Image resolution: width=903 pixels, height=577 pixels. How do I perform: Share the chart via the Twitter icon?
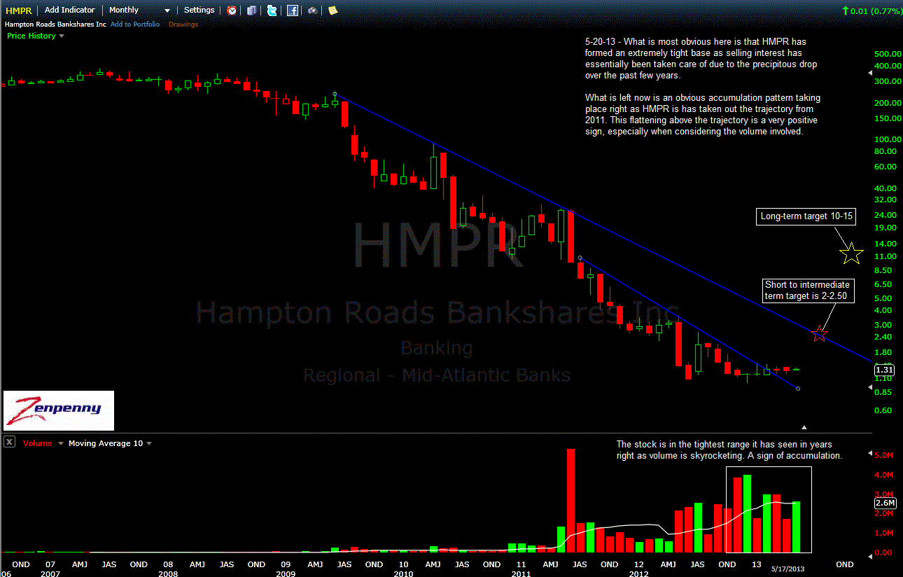(272, 11)
